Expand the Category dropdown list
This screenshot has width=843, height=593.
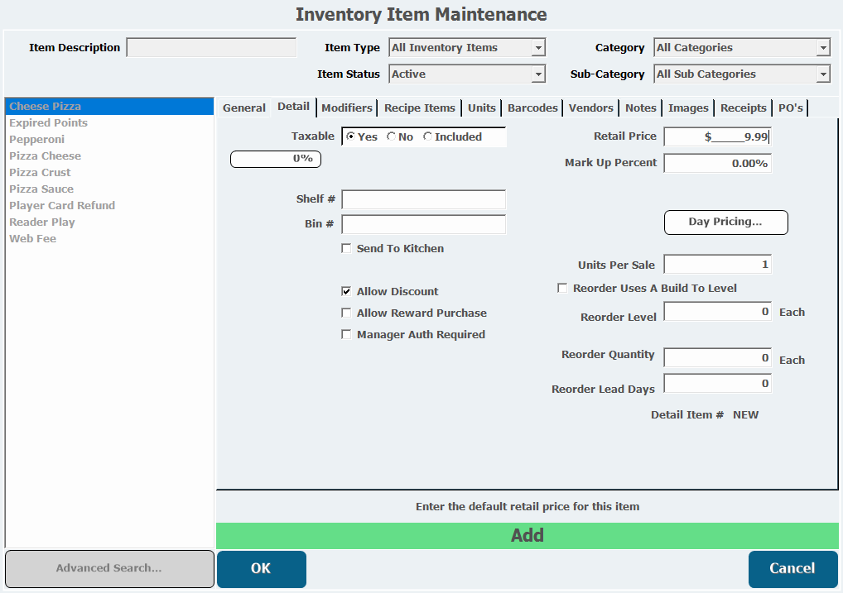(x=823, y=48)
